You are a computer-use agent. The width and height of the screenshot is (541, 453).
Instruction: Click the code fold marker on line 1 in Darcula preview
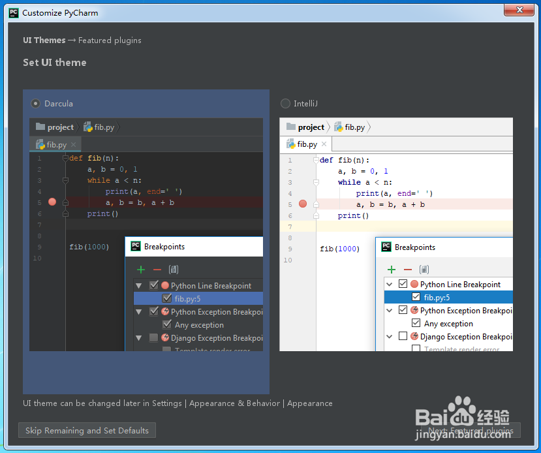pos(65,158)
